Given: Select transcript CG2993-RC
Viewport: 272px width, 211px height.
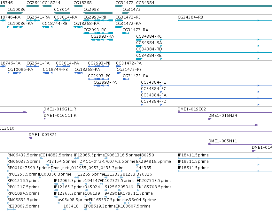Looking at the screenshot, I should coord(98,33).
